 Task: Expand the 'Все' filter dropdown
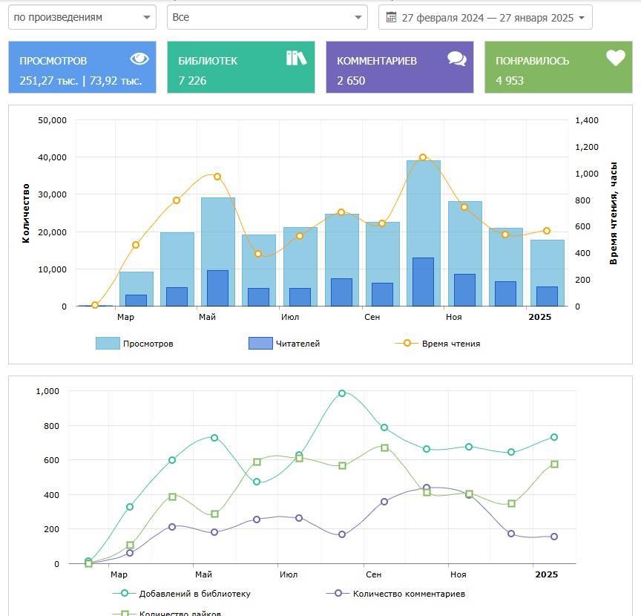pos(267,17)
